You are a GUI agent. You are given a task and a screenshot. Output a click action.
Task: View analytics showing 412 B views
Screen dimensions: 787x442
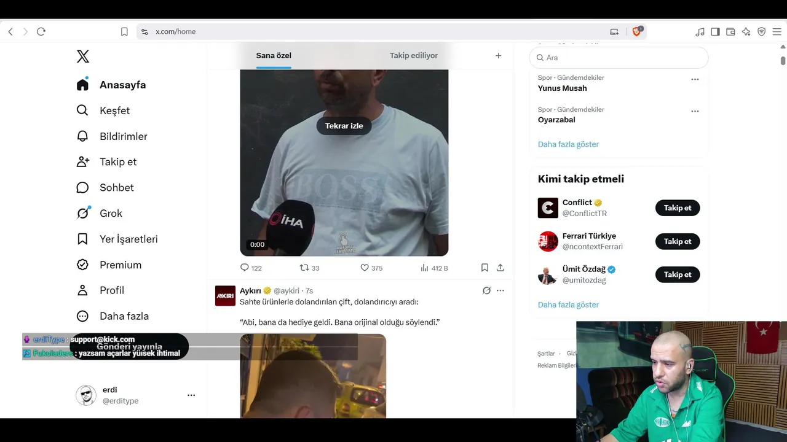(x=434, y=268)
